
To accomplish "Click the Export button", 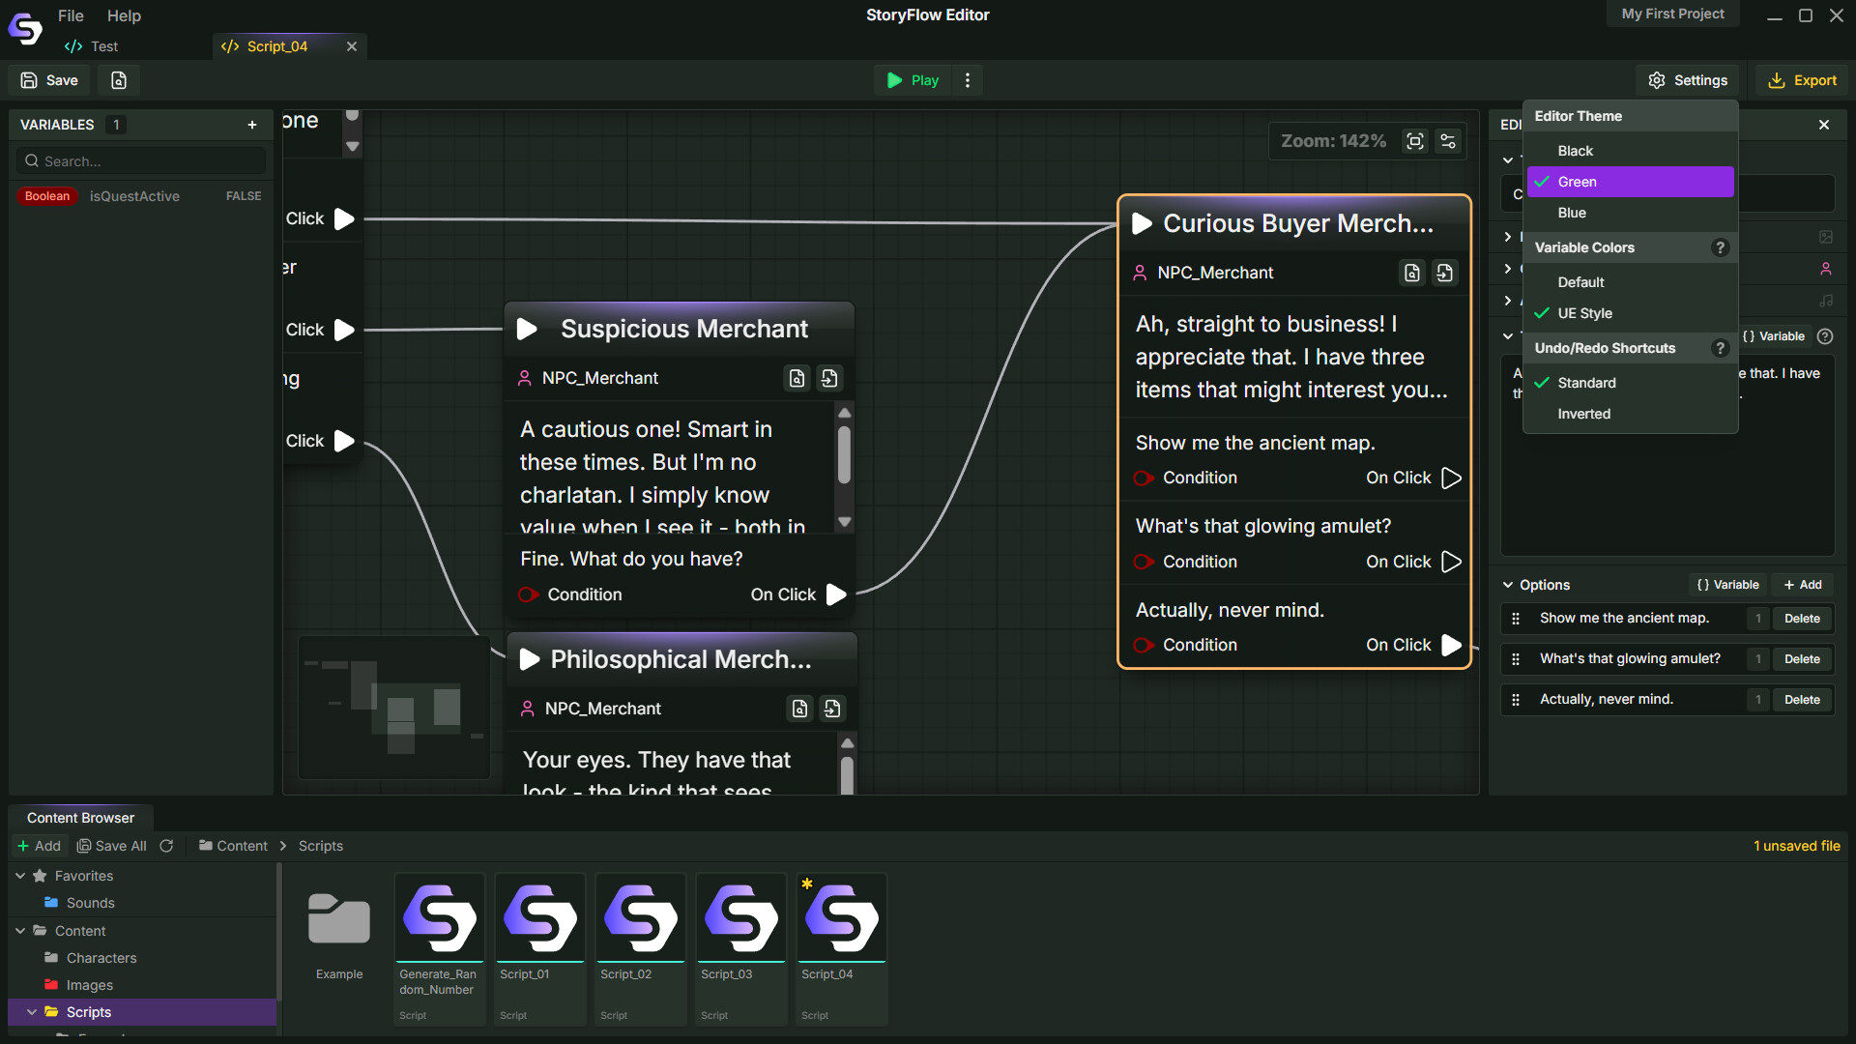I will tap(1802, 80).
